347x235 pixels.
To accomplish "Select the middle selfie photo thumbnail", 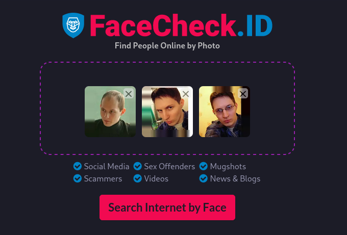I will coord(167,112).
